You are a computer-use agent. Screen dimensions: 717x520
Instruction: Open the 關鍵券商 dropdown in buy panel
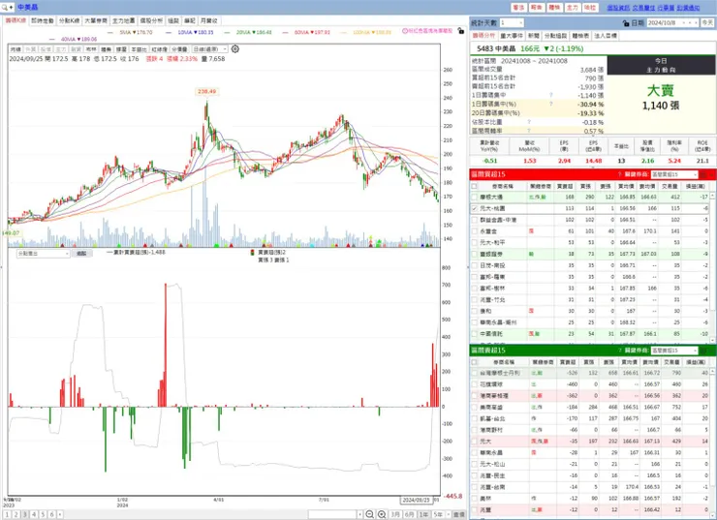point(674,174)
